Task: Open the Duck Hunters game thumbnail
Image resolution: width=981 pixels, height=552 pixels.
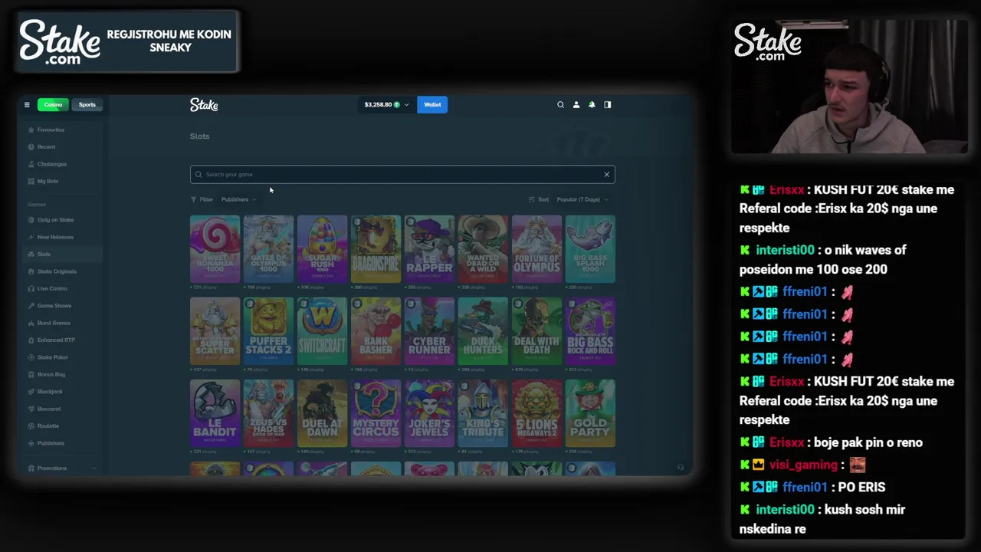Action: [483, 331]
